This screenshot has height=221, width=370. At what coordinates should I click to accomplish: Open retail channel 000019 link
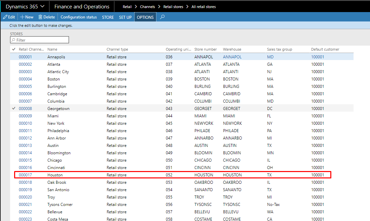(x=25, y=190)
